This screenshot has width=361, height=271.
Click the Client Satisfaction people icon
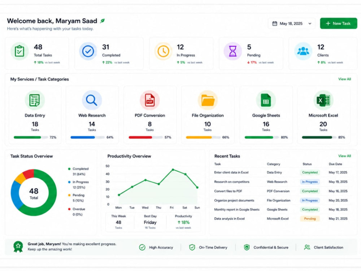coord(307,247)
